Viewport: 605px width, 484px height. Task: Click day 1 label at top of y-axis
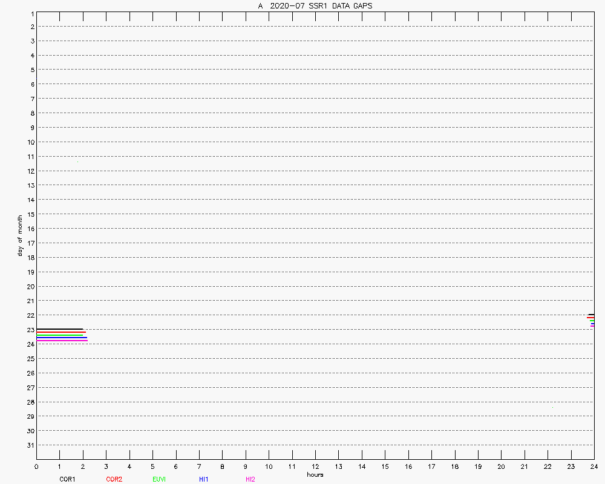click(x=31, y=13)
